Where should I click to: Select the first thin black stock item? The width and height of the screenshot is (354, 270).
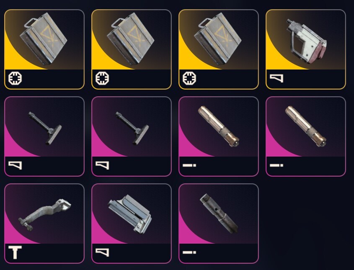click(x=44, y=136)
